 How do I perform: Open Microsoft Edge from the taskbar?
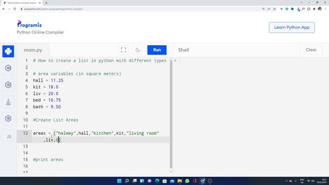pyautogui.click(x=157, y=181)
